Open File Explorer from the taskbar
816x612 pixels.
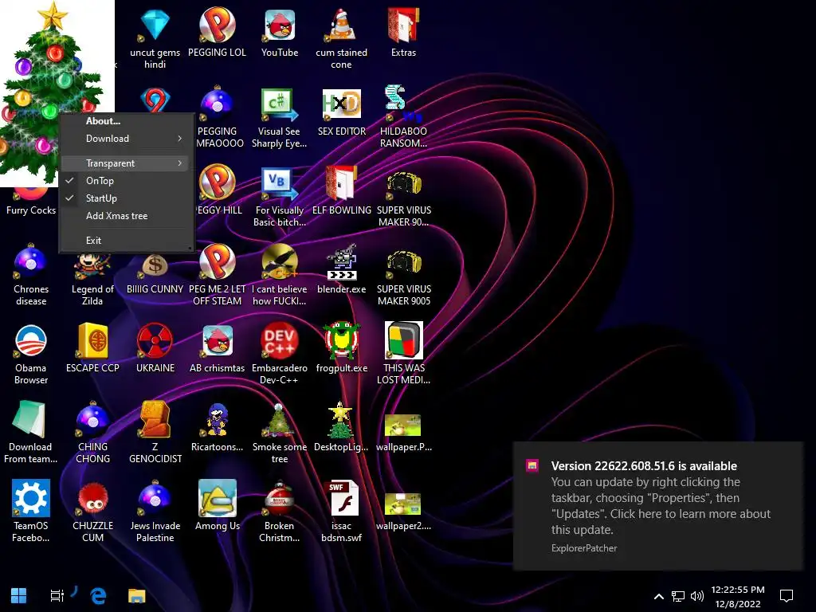pyautogui.click(x=137, y=595)
